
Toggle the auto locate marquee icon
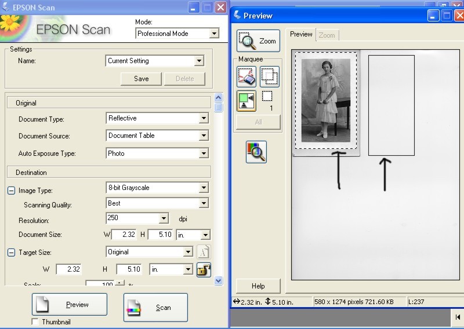tap(246, 101)
